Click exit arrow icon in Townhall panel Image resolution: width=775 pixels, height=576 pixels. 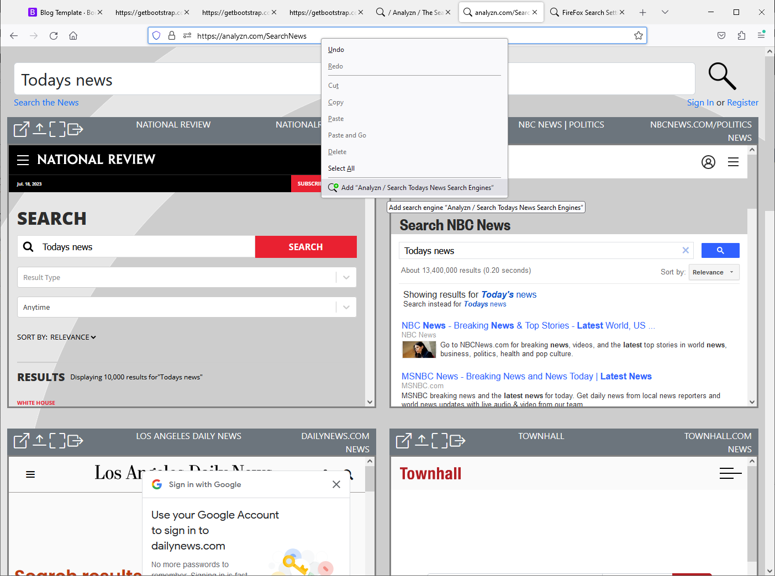pyautogui.click(x=457, y=441)
